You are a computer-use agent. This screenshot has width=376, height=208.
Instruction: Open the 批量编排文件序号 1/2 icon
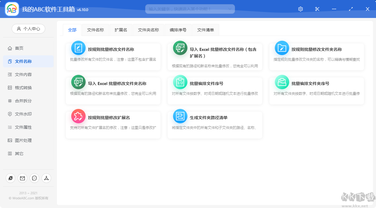pos(180,82)
